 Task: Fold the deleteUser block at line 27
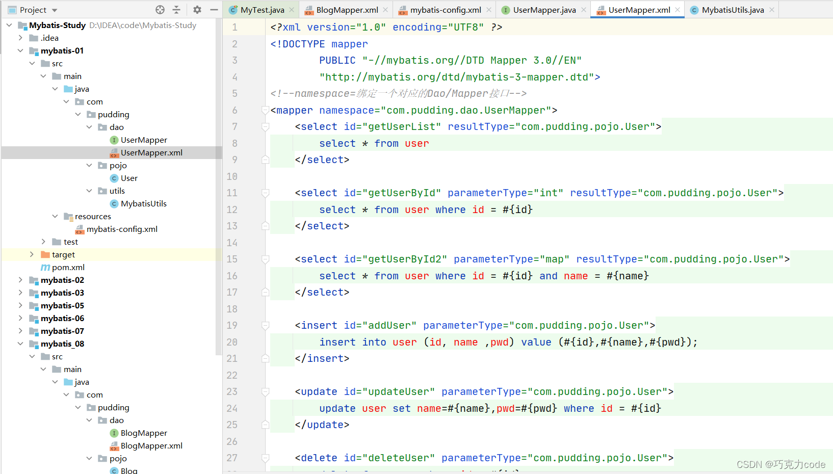[265, 458]
